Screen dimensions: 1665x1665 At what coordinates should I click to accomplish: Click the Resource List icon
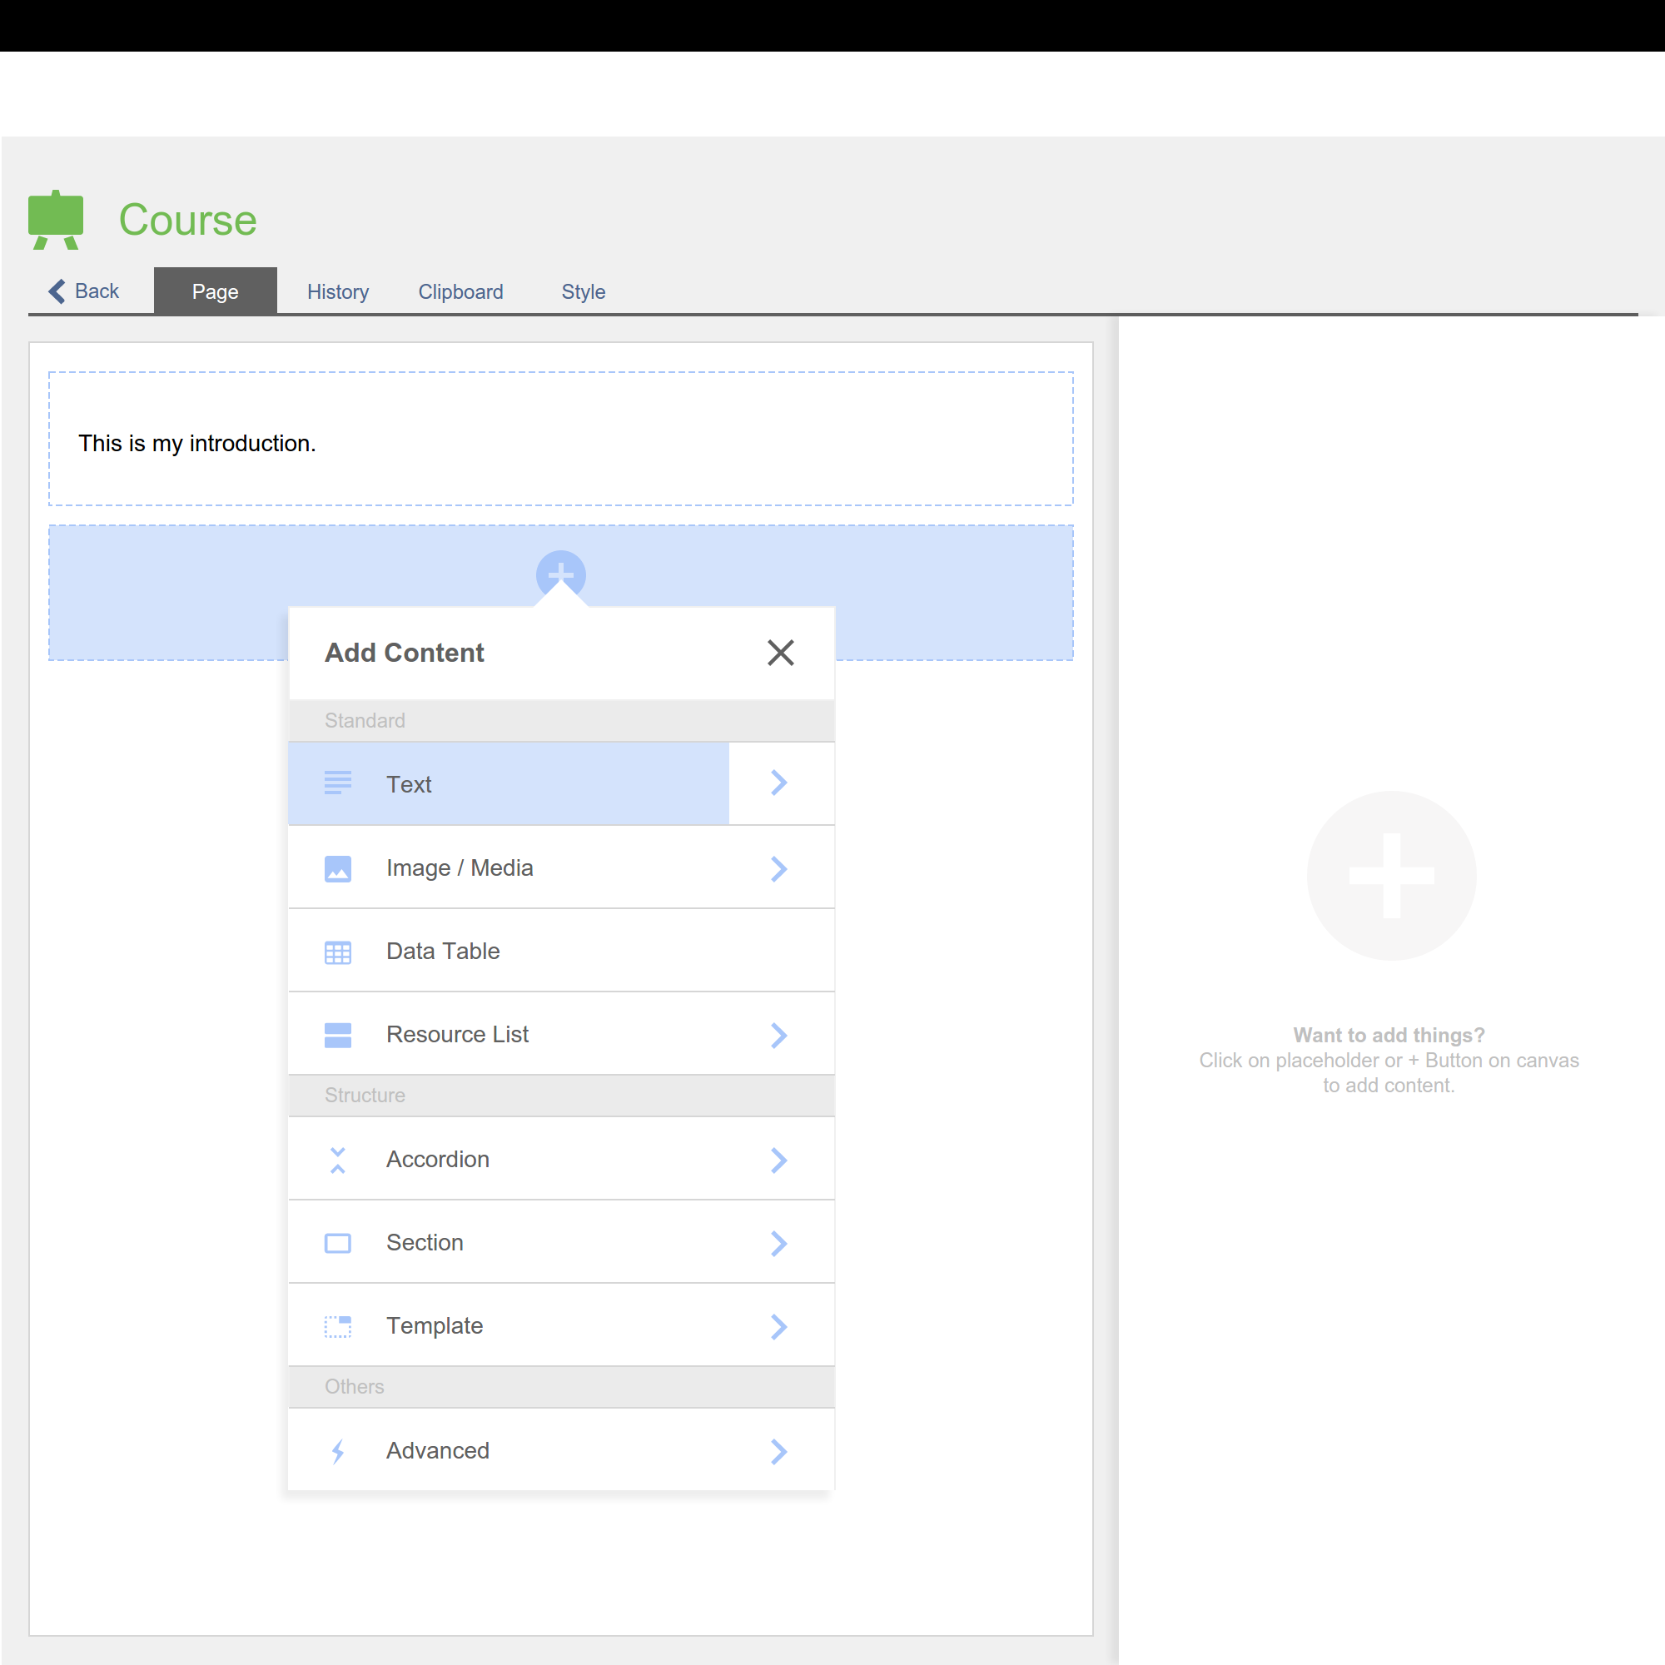(x=338, y=1034)
